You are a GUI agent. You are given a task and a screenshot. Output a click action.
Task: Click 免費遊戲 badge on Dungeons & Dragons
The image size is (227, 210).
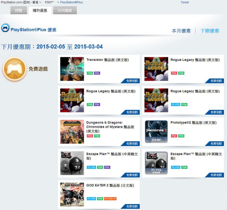(x=130, y=144)
